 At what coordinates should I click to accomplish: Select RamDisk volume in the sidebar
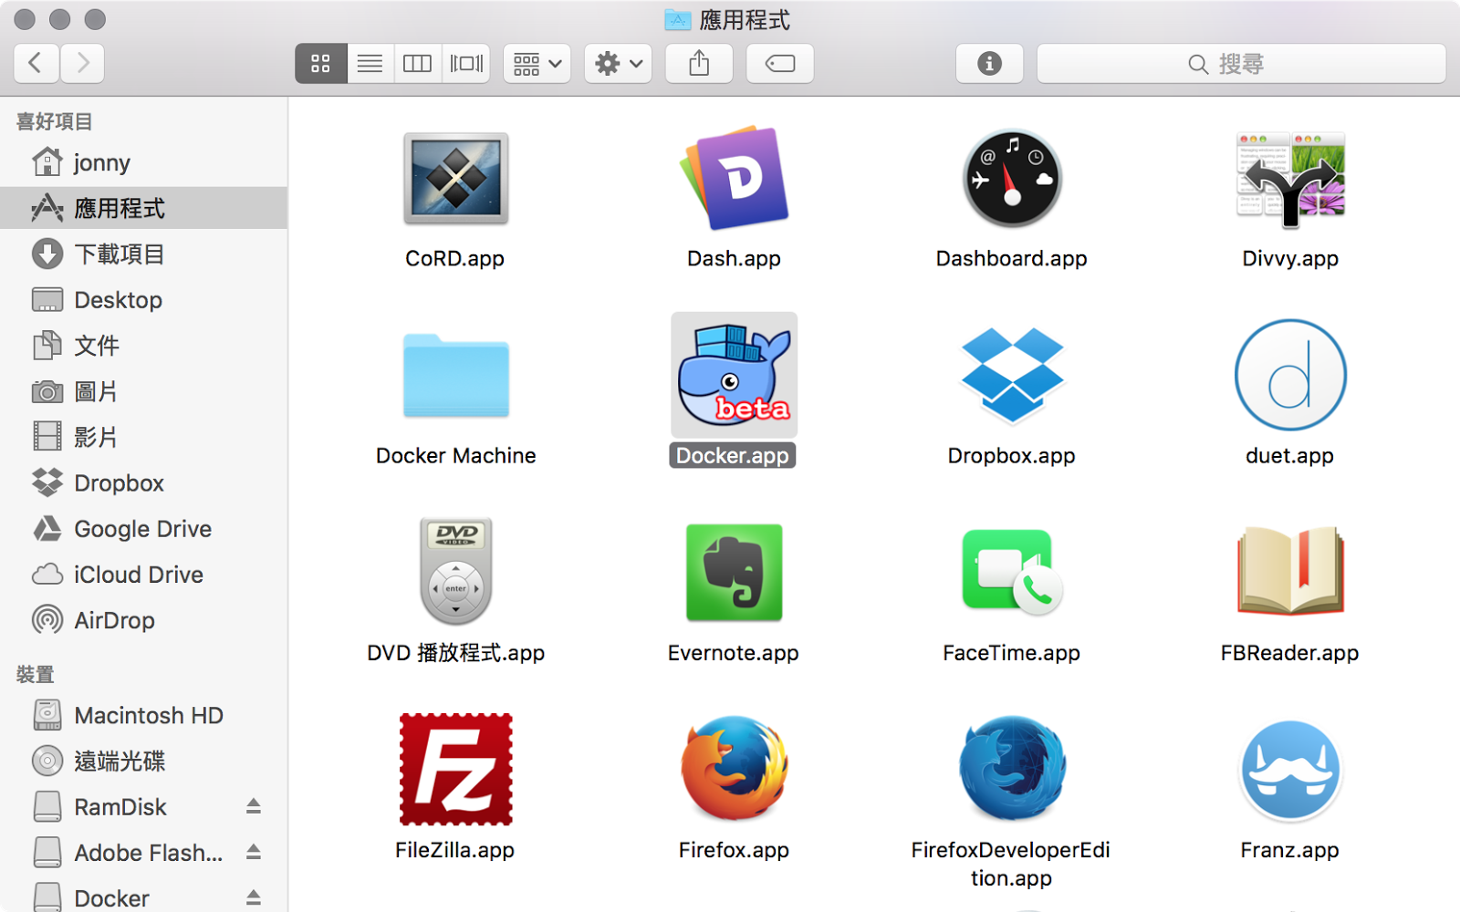144,807
